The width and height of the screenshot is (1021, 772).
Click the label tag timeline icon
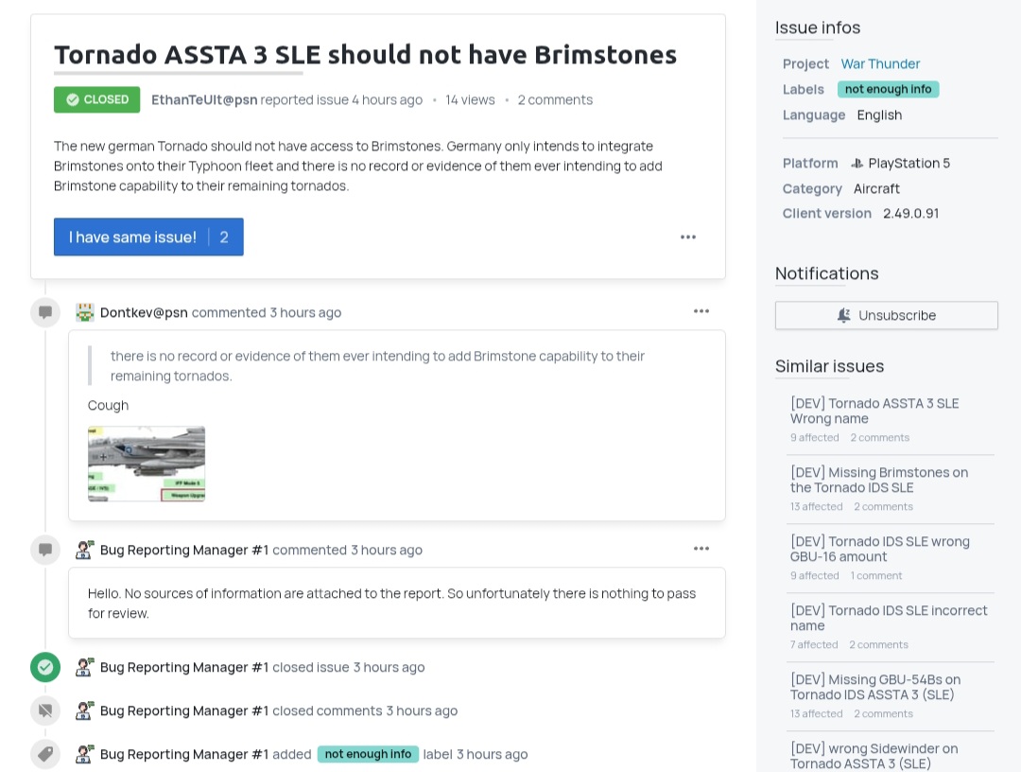point(45,754)
